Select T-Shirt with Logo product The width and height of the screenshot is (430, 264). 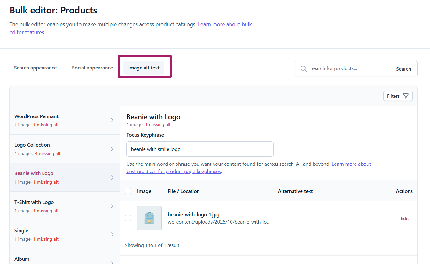click(65, 206)
